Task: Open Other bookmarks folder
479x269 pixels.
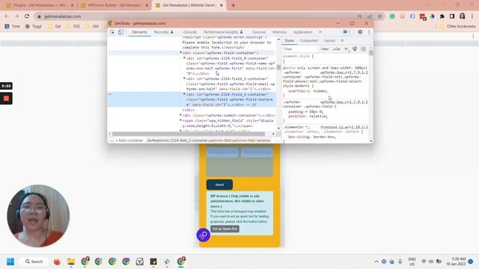Action: pos(457,27)
